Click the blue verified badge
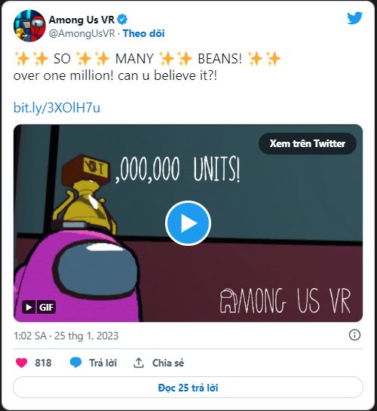 (122, 20)
